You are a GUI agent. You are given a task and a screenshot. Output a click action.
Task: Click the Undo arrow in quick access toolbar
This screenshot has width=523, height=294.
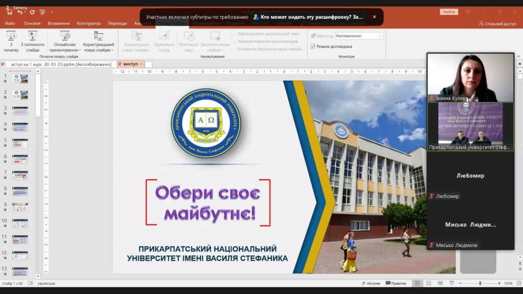(20, 12)
